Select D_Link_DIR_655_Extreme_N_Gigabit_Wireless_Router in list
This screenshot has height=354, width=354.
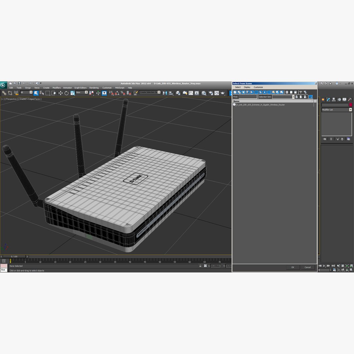pos(260,105)
